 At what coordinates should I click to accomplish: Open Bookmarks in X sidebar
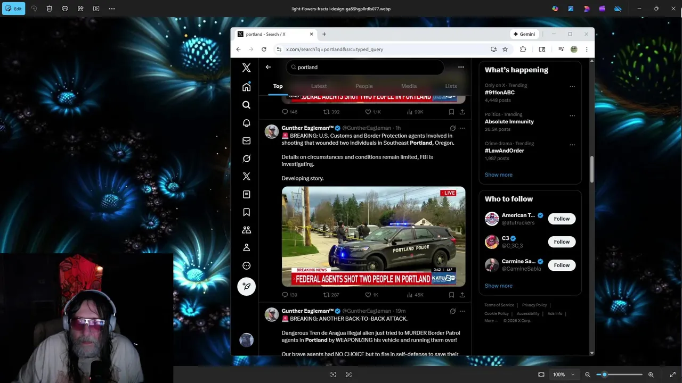click(x=246, y=212)
